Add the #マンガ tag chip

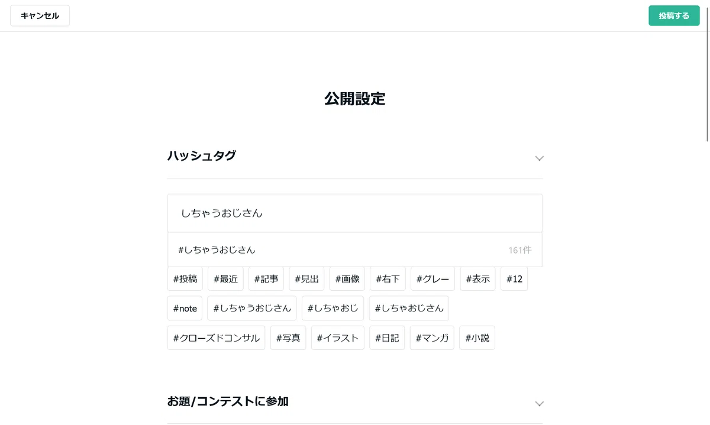(432, 338)
